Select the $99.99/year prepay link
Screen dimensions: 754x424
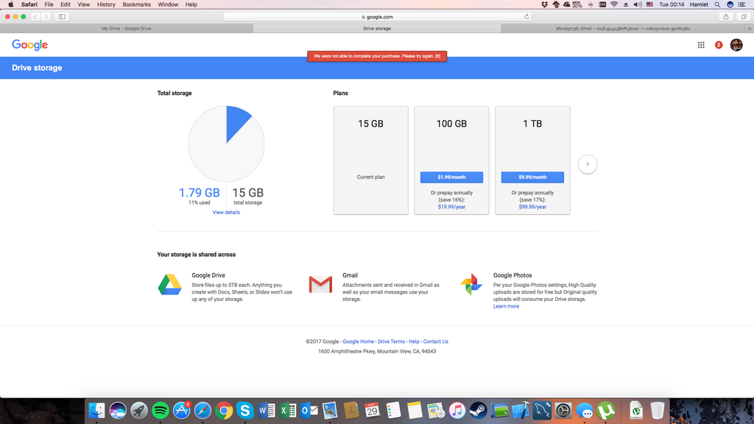(x=532, y=207)
